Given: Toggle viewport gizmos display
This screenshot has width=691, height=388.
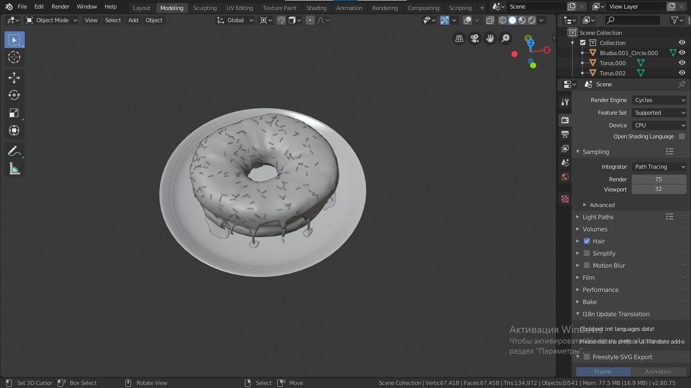Looking at the screenshot, I should (444, 20).
